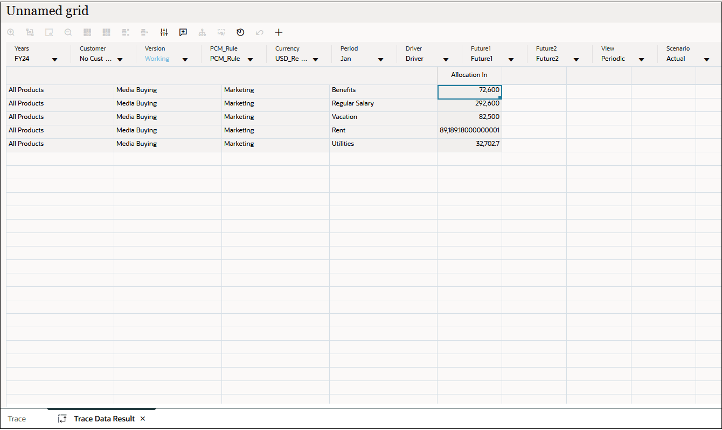Open the Years FY24 dropdown
Image resolution: width=722 pixels, height=430 pixels.
pyautogui.click(x=54, y=59)
